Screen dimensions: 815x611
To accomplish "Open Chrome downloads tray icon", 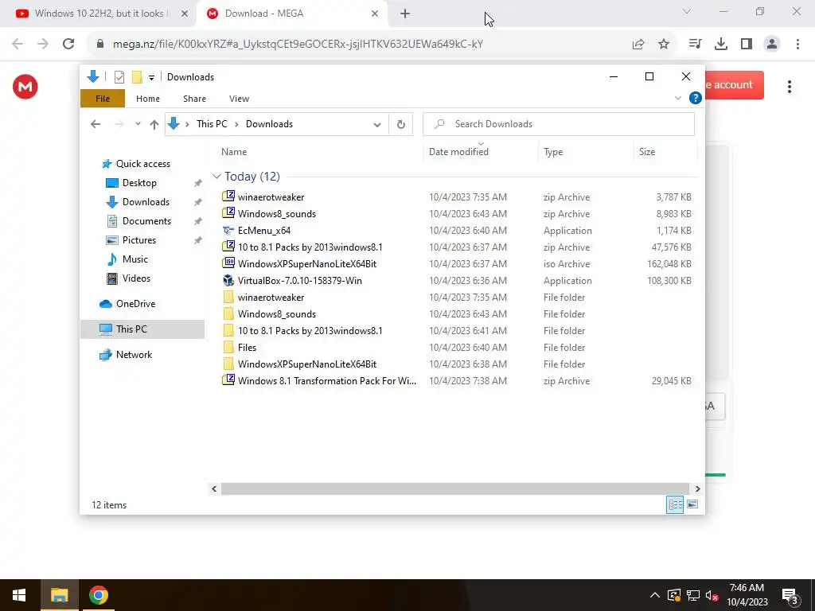I will coord(721,44).
